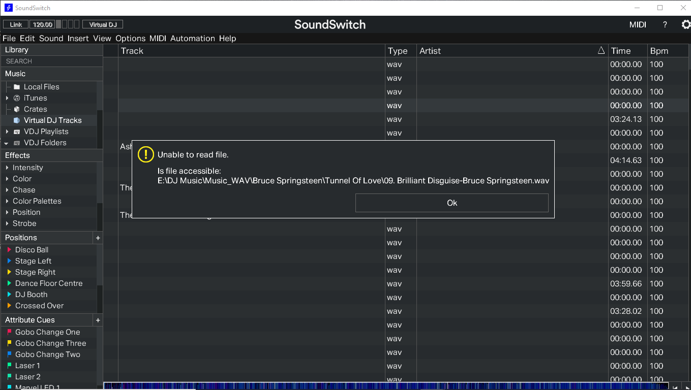Click the Music section header
The width and height of the screenshot is (691, 390).
pos(51,74)
